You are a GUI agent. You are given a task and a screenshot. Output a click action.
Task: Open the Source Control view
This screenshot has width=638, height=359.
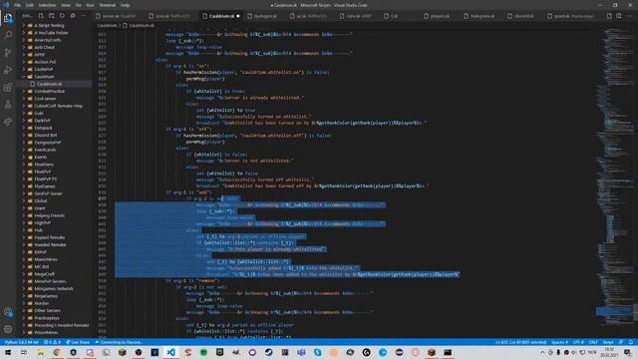[8, 53]
